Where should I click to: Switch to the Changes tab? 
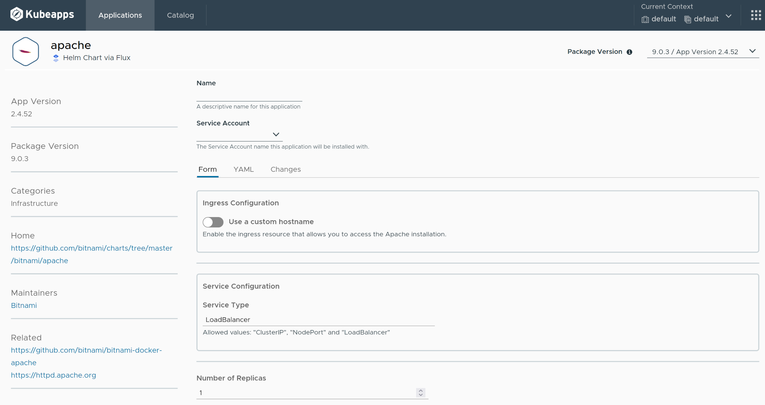click(x=286, y=169)
